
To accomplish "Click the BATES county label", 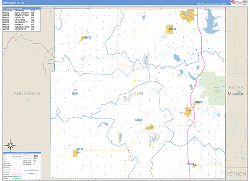I will pyautogui.click(x=236, y=88).
